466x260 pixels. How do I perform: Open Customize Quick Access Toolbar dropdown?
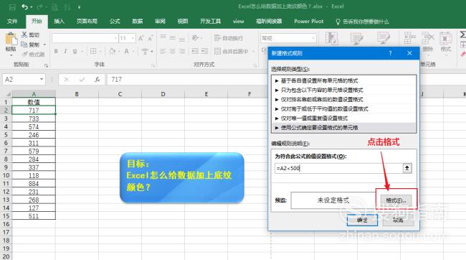click(79, 7)
